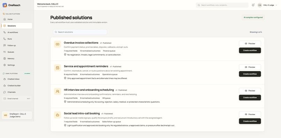The image size is (281, 138).
Task: Open Settings from the sidebar
Action: [17, 65]
